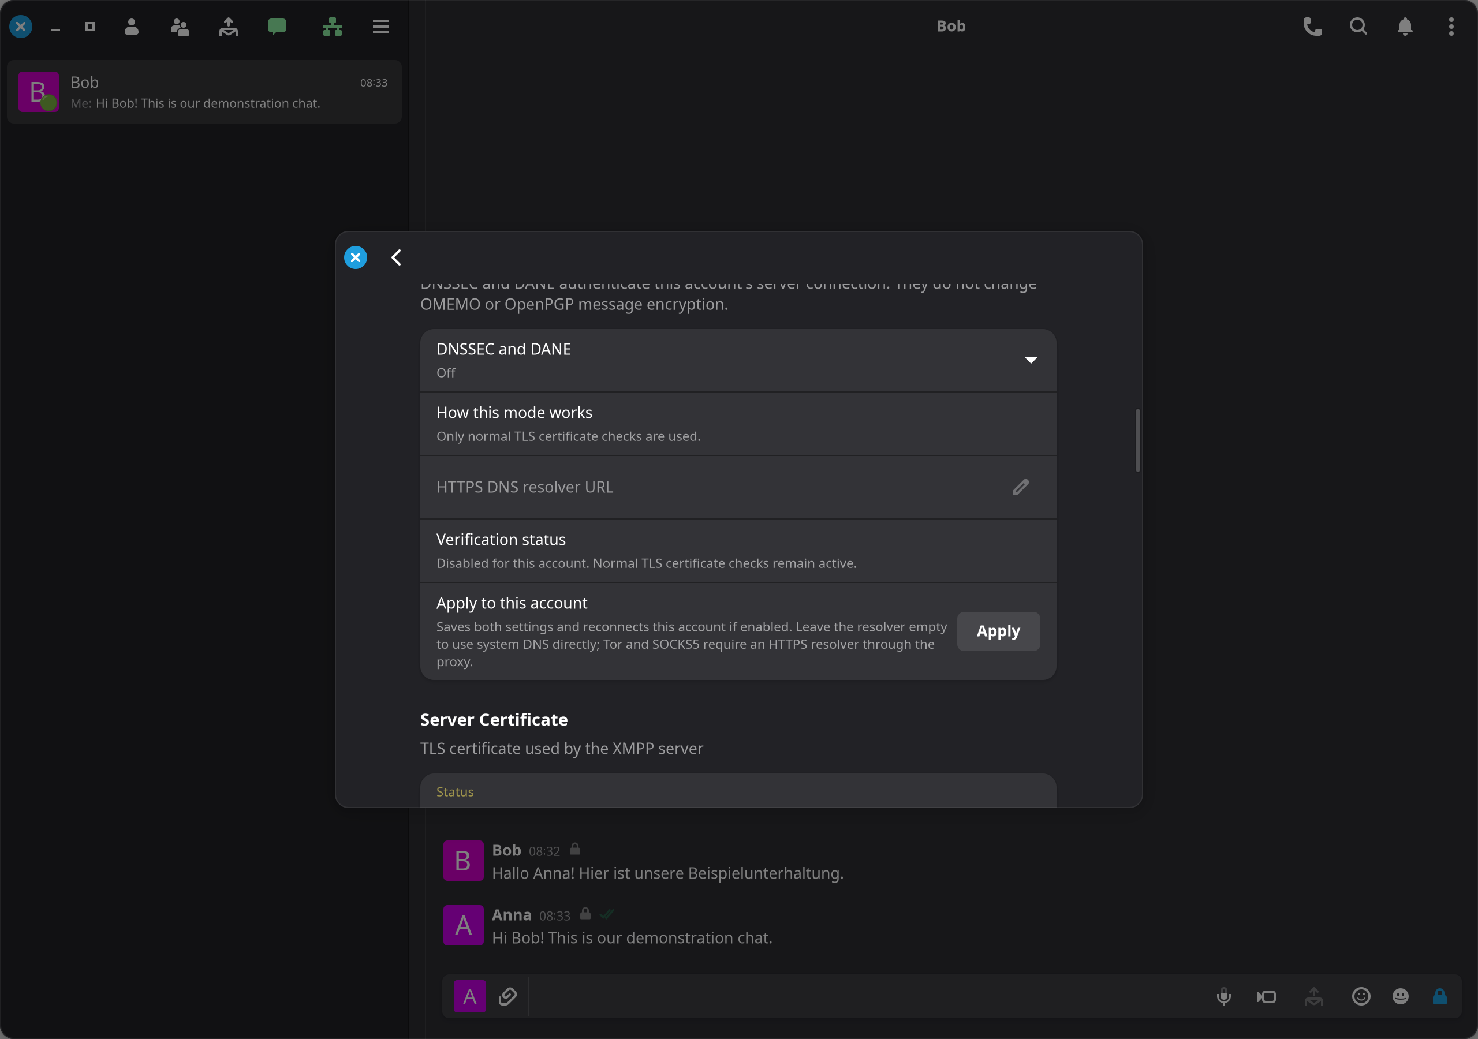Viewport: 1478px width, 1039px height.
Task: Click the dialog's vertical scrollbar thumb
Action: click(x=1137, y=440)
